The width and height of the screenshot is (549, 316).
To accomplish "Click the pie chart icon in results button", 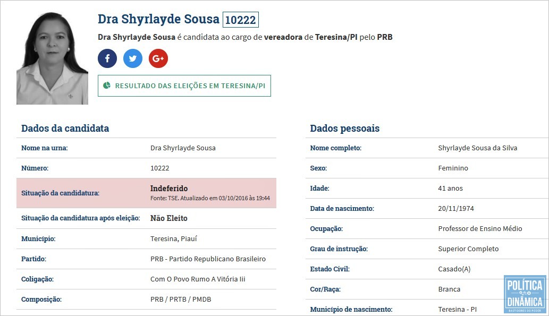I will tap(107, 86).
